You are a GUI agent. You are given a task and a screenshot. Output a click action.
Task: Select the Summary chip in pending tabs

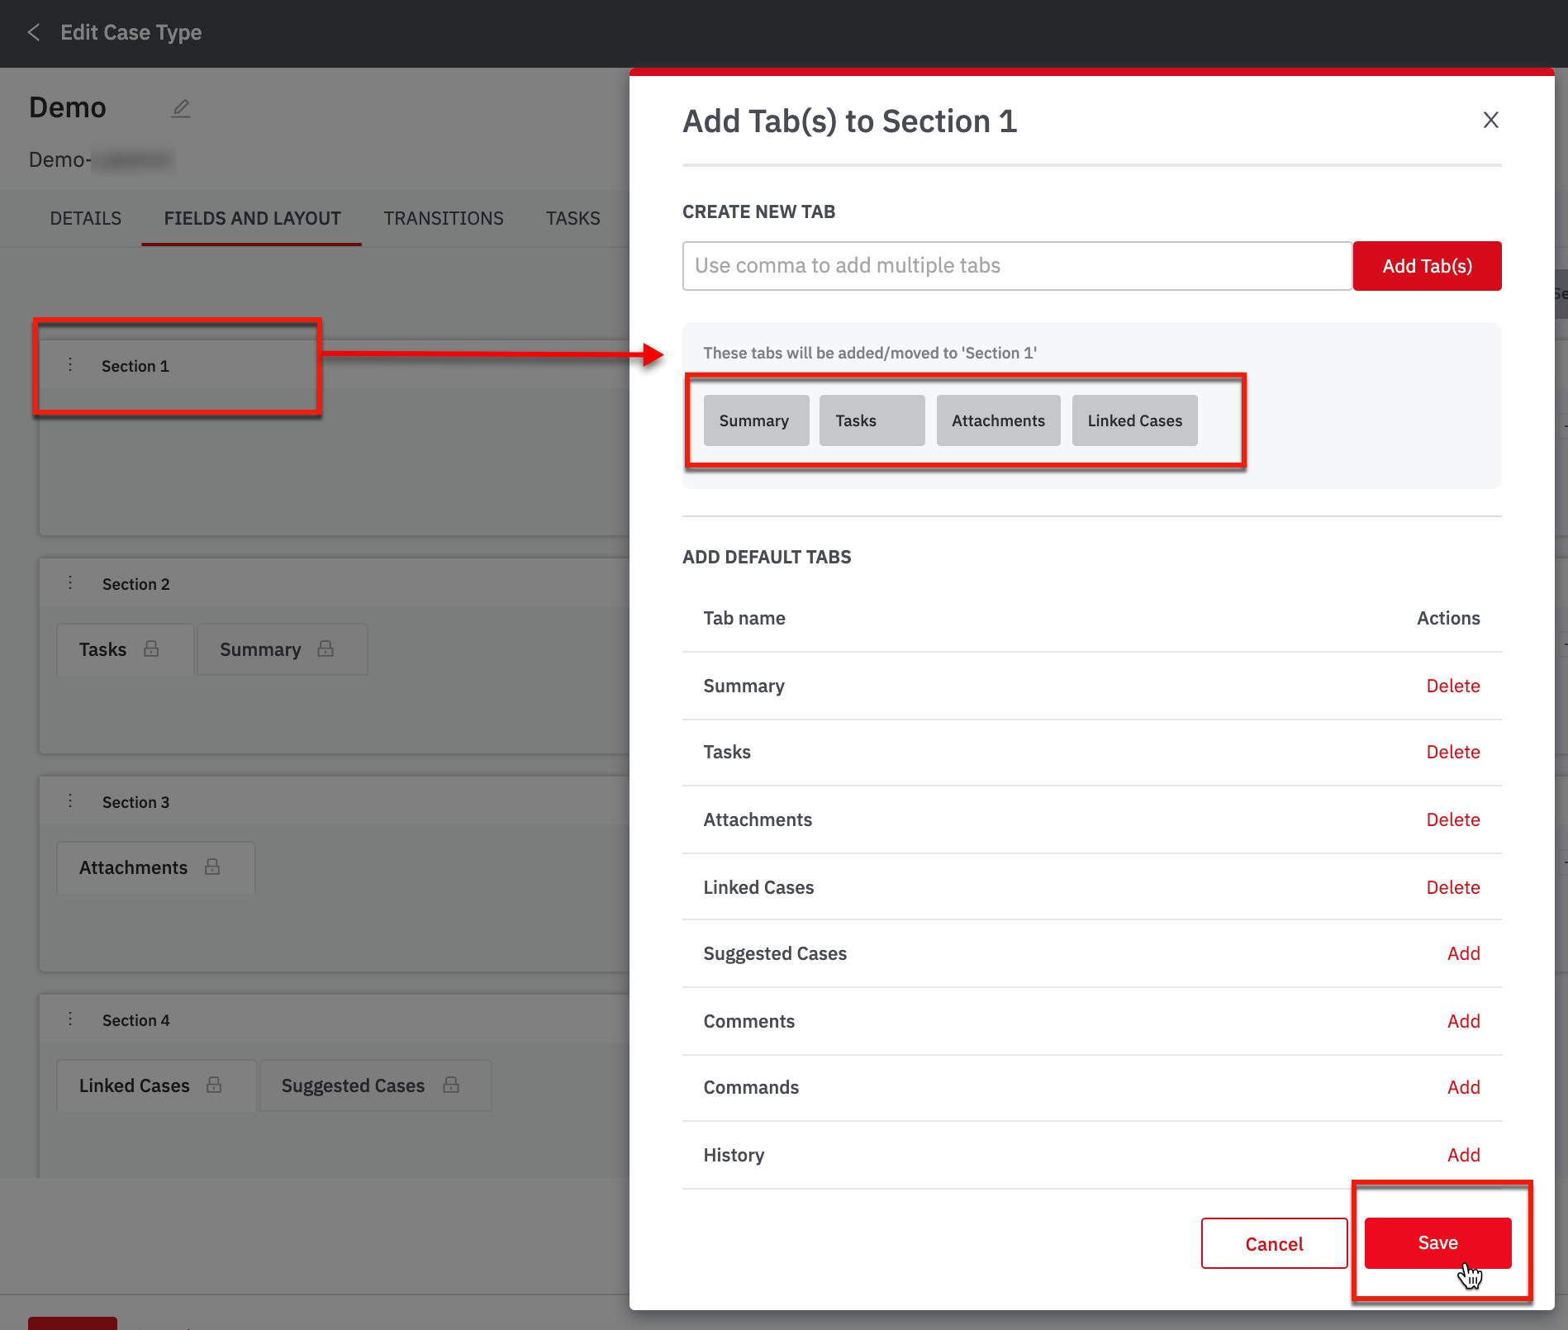click(x=756, y=420)
